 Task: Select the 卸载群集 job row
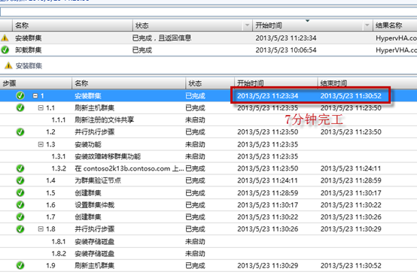point(208,50)
